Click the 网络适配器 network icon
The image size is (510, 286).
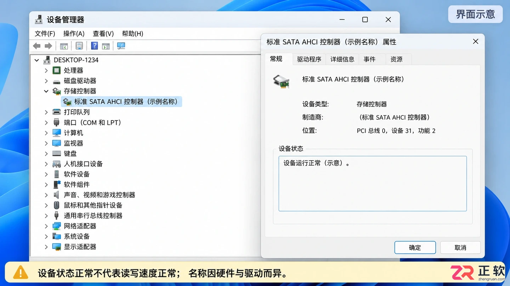(x=57, y=226)
